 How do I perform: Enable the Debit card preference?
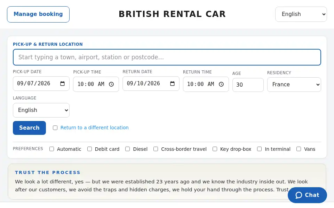point(89,149)
